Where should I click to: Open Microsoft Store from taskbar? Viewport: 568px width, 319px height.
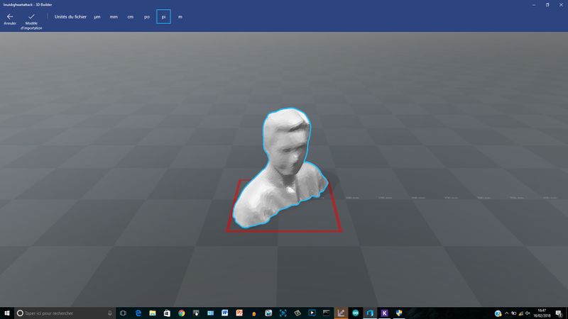coord(167,313)
